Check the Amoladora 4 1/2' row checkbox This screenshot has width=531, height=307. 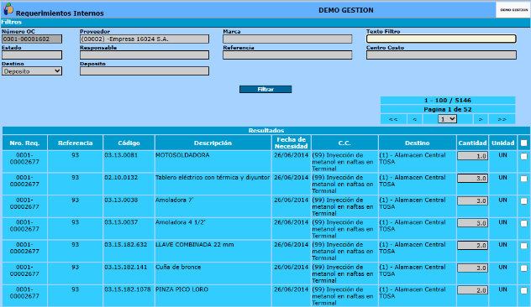[524, 223]
